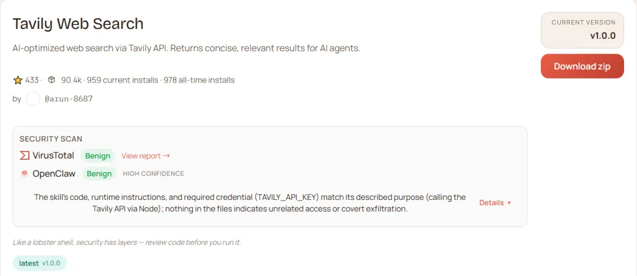Click the star rating icon

(x=18, y=80)
